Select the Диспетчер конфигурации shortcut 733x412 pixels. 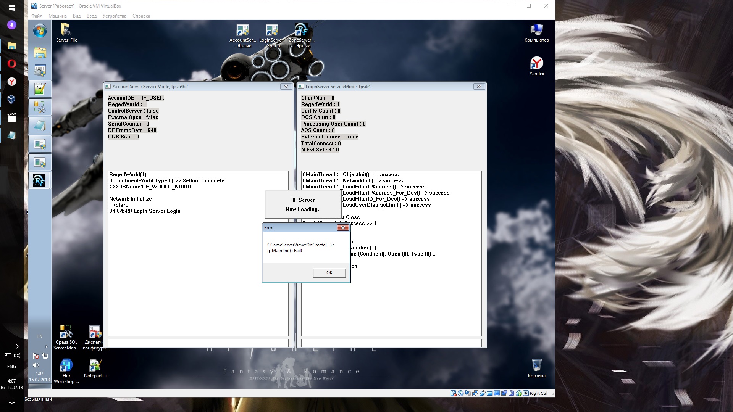coord(95,338)
